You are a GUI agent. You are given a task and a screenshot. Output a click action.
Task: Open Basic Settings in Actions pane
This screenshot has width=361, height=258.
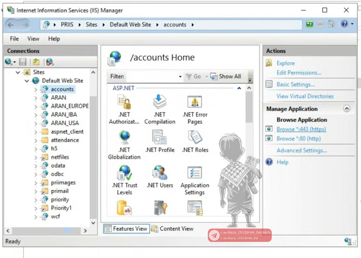point(295,85)
